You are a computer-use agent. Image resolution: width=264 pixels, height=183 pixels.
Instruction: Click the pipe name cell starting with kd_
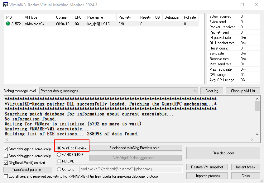click(100, 24)
